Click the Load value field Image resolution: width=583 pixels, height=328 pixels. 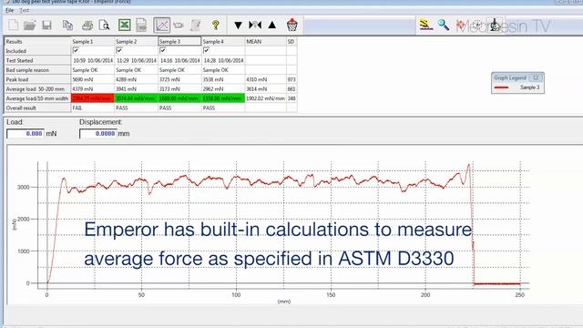(x=26, y=134)
